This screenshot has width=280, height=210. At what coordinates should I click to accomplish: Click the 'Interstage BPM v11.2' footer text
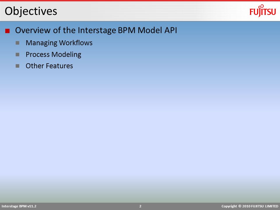[19, 206]
